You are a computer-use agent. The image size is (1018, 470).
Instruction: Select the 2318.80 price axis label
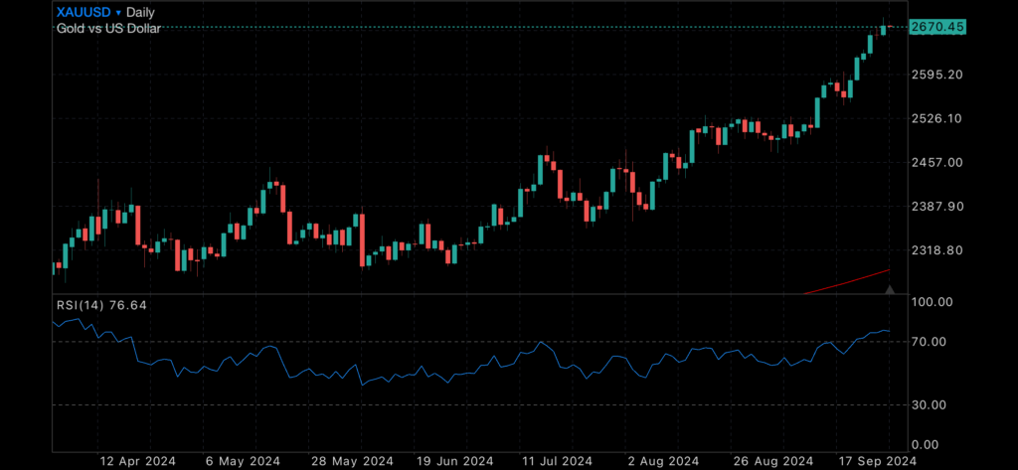pyautogui.click(x=936, y=250)
